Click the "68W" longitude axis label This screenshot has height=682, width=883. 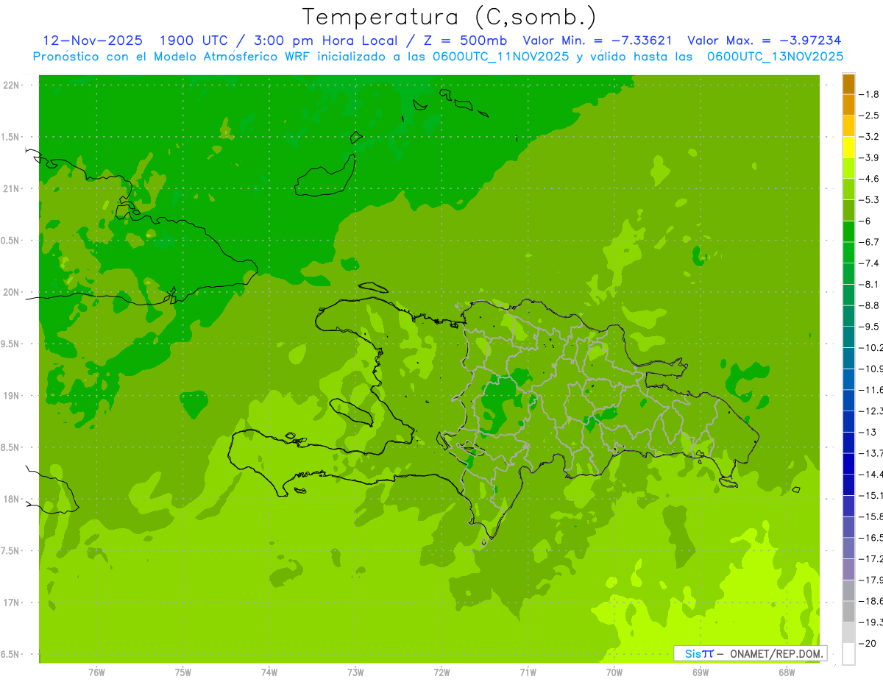(787, 672)
